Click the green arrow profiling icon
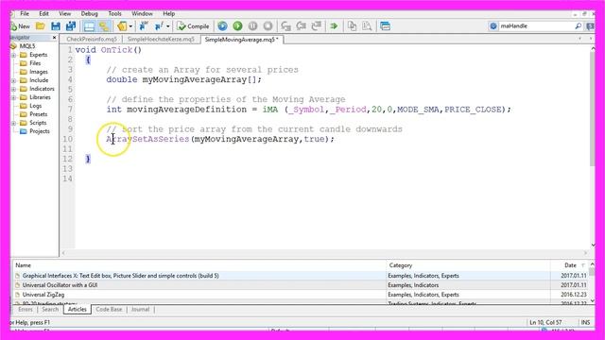Screen dimensions: 605x340 334,26
